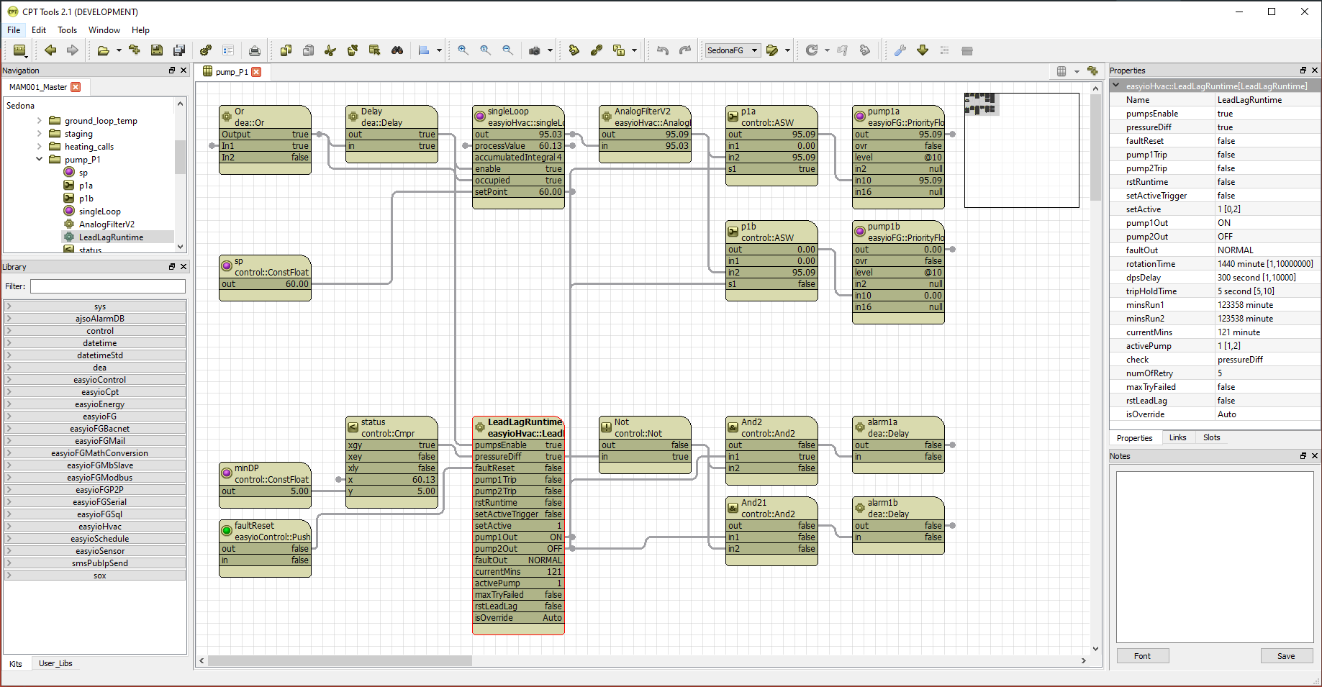Click the printer icon in toolbar
The width and height of the screenshot is (1322, 687).
click(x=254, y=50)
